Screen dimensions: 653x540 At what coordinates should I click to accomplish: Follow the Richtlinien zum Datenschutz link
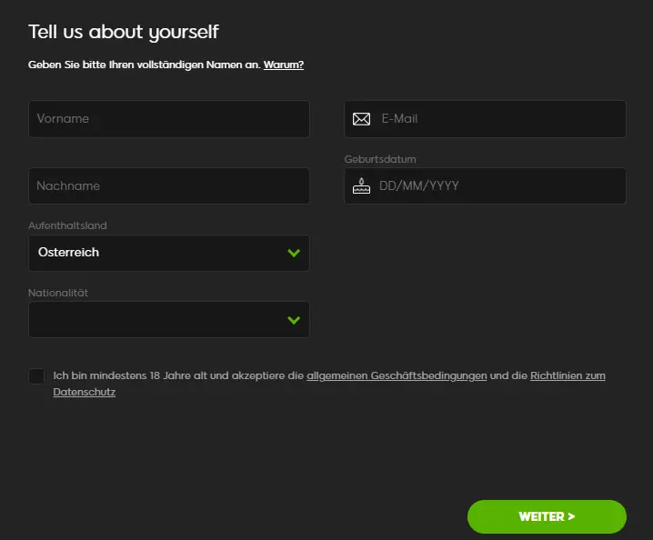coord(568,375)
